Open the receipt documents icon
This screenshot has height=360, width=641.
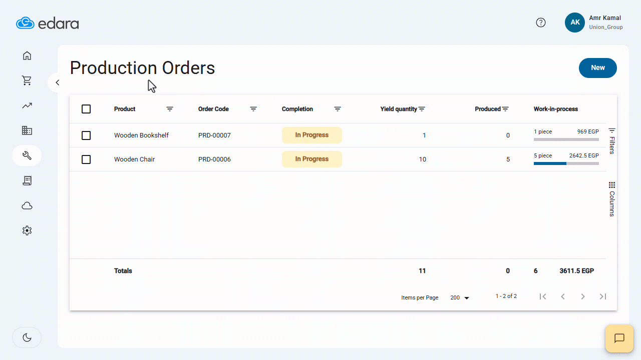point(27,180)
